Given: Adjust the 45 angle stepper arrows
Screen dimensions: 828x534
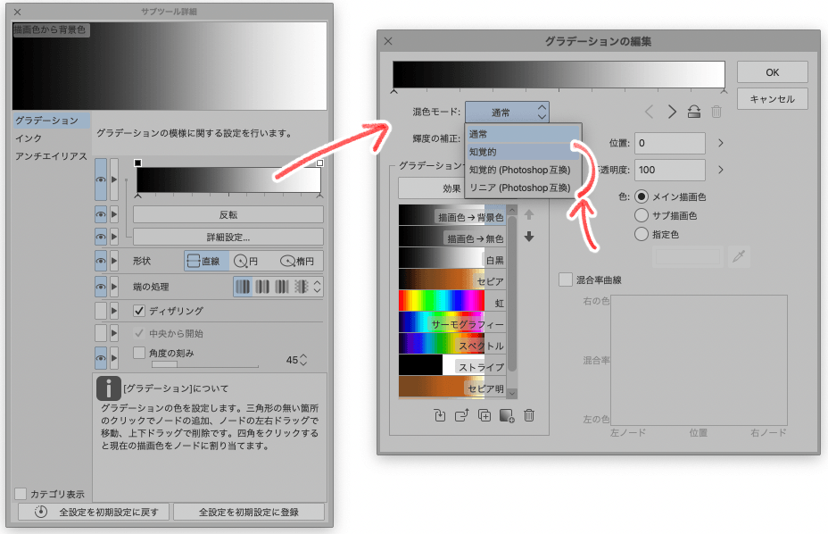Looking at the screenshot, I should (x=303, y=360).
